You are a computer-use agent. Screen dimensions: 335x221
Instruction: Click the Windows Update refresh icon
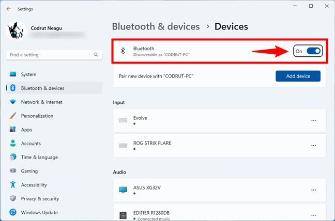click(13, 212)
